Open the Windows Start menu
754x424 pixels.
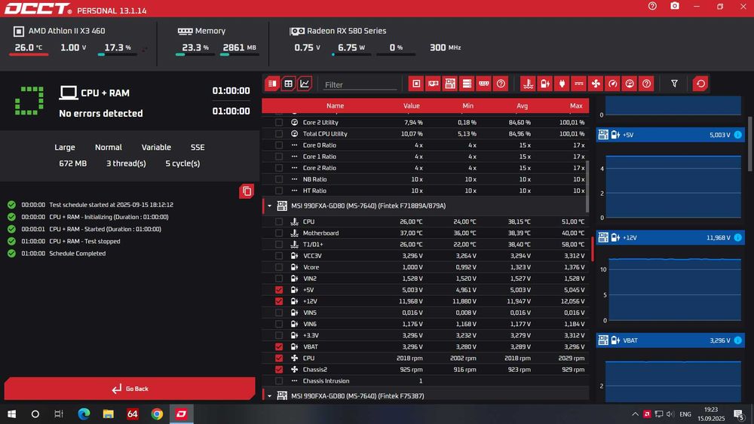pos(11,414)
